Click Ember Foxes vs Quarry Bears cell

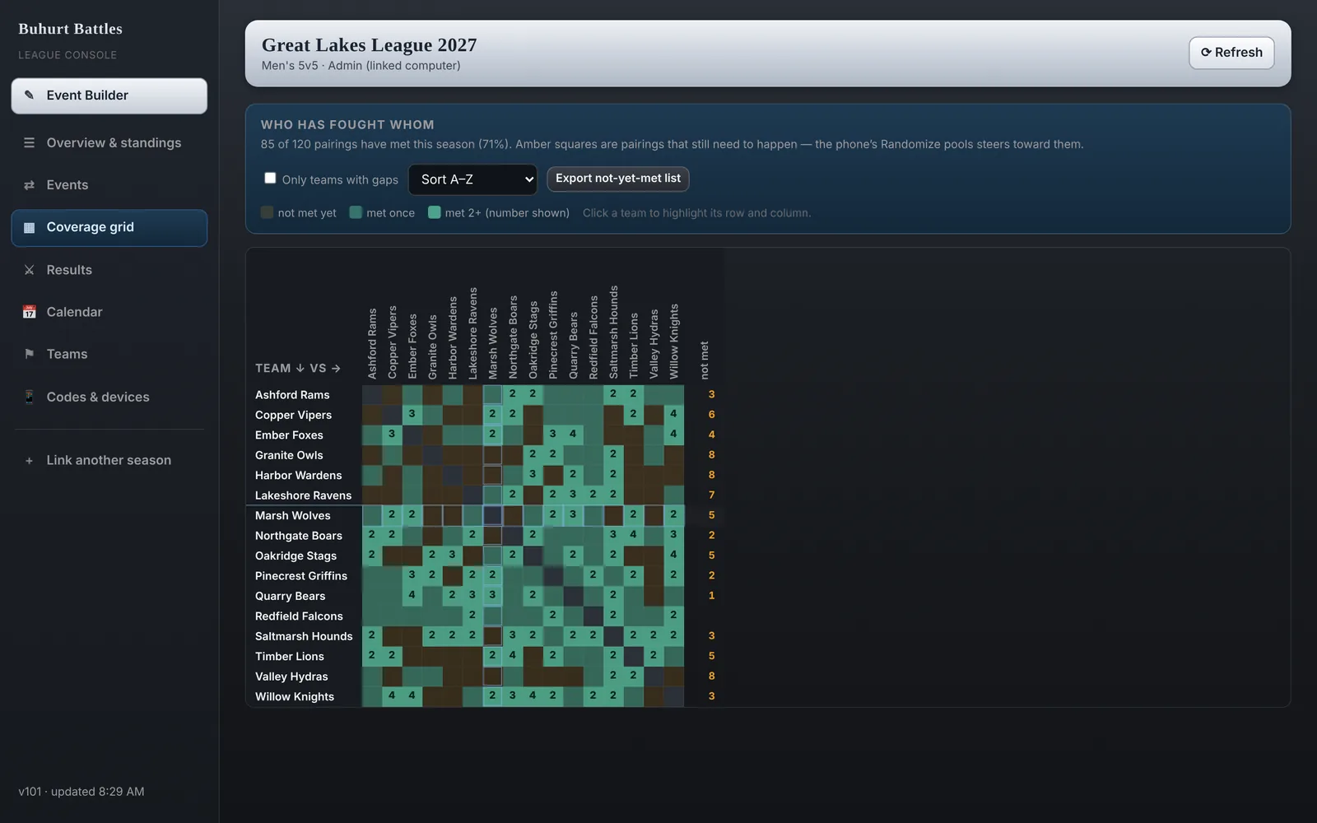(x=573, y=435)
